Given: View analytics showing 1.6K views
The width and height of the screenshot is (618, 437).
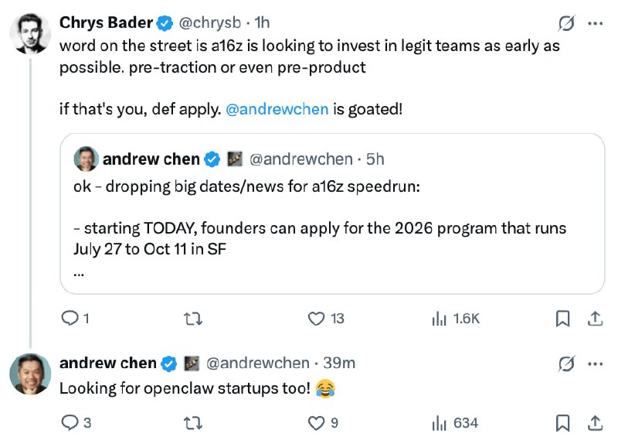Looking at the screenshot, I should point(456,318).
